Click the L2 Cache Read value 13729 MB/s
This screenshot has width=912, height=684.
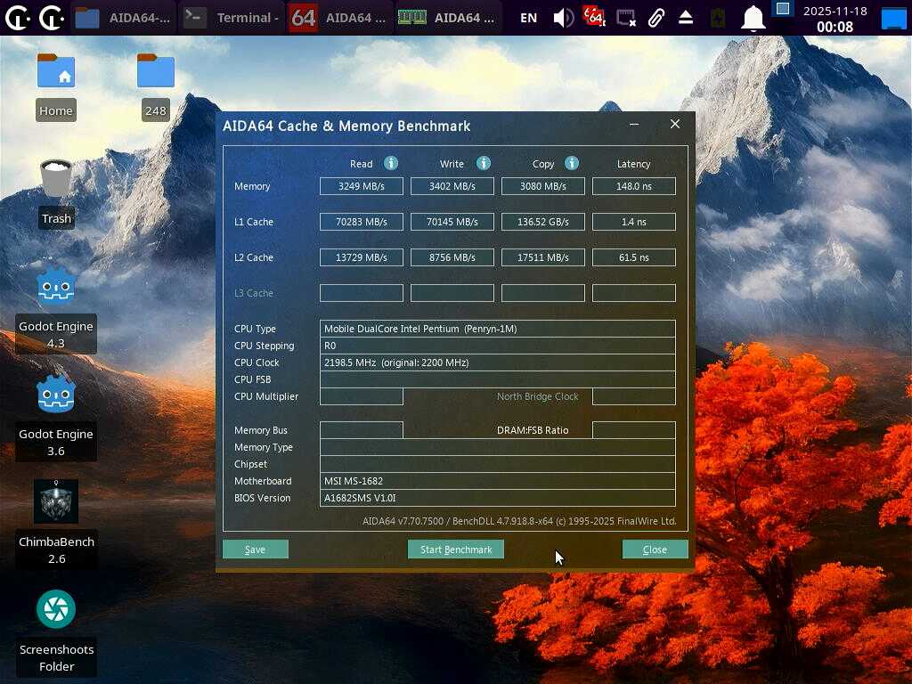point(362,257)
